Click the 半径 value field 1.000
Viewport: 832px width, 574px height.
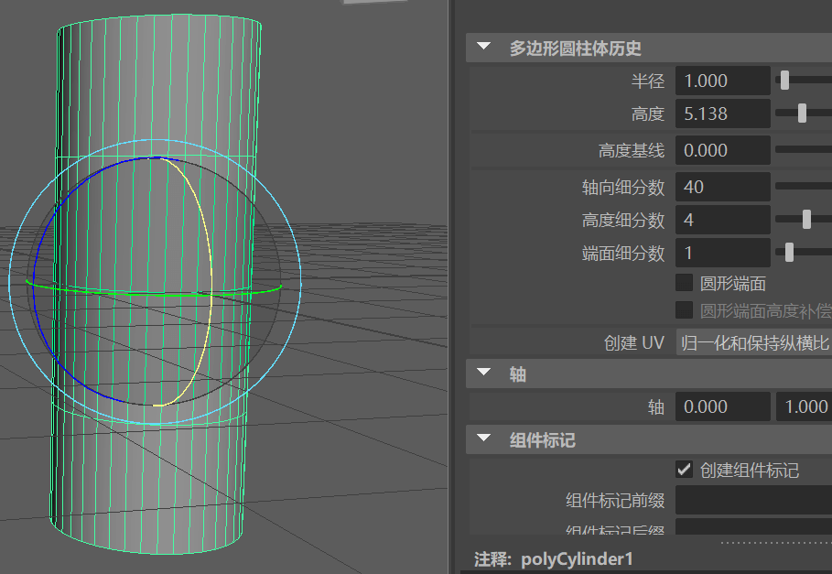722,81
